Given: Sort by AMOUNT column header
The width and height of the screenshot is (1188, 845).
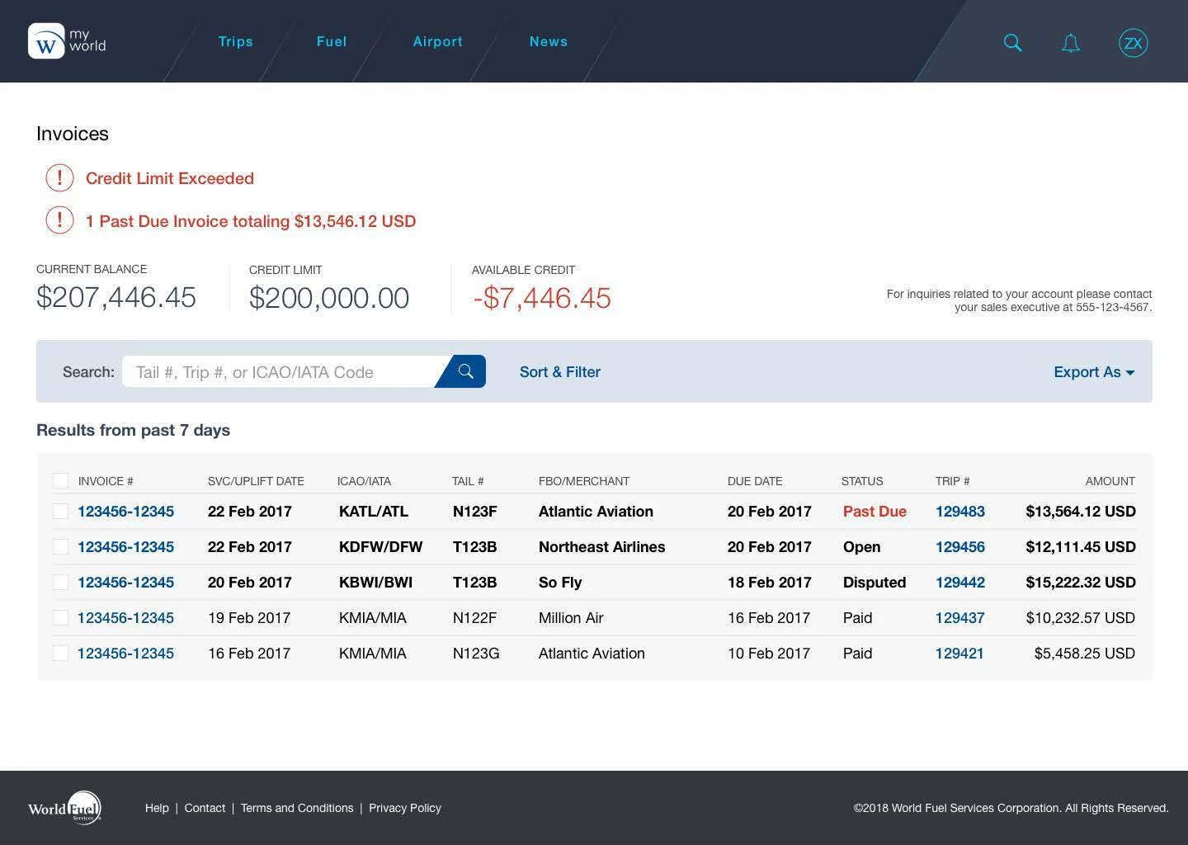Looking at the screenshot, I should point(1110,481).
